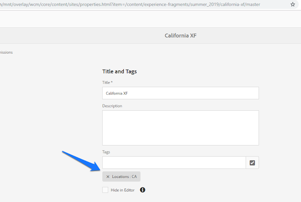The image size is (301, 202).
Task: Click the Description field label
Action: point(112,106)
